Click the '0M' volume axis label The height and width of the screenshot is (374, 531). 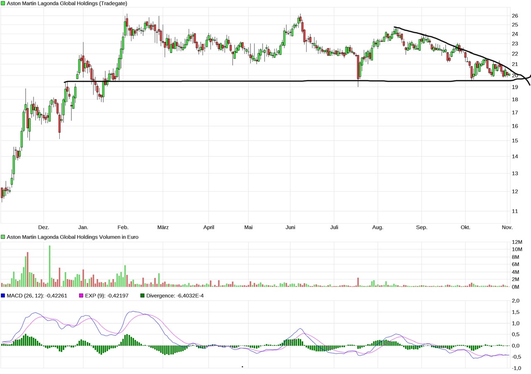(516, 287)
